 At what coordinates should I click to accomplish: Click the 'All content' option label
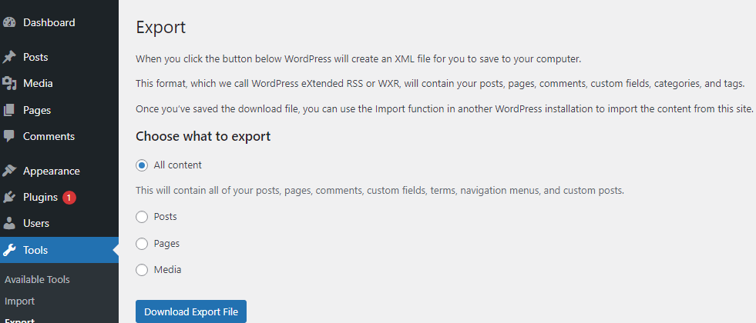(x=177, y=165)
